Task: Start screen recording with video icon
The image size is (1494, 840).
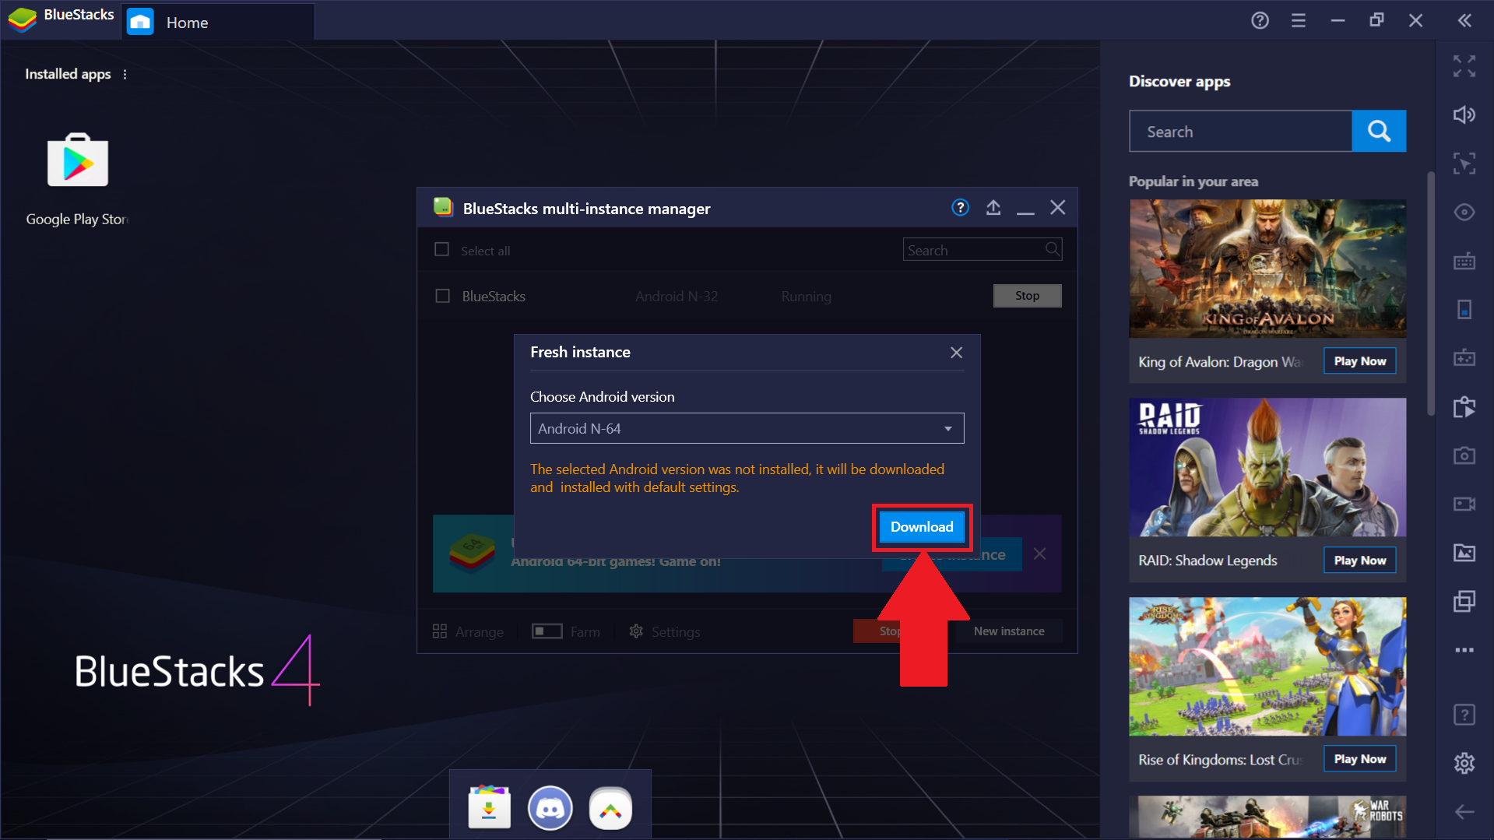Action: coord(1464,504)
